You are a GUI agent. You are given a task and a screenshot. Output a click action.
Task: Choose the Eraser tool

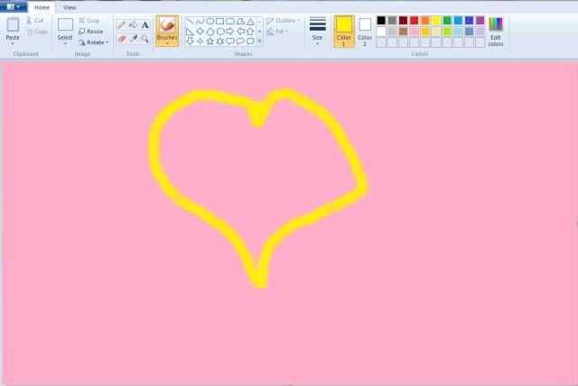121,39
